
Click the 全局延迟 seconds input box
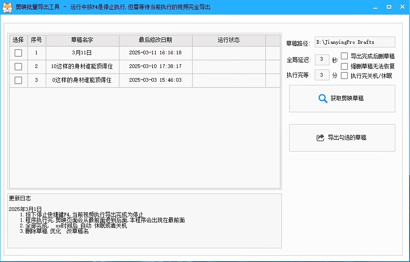[322, 60]
